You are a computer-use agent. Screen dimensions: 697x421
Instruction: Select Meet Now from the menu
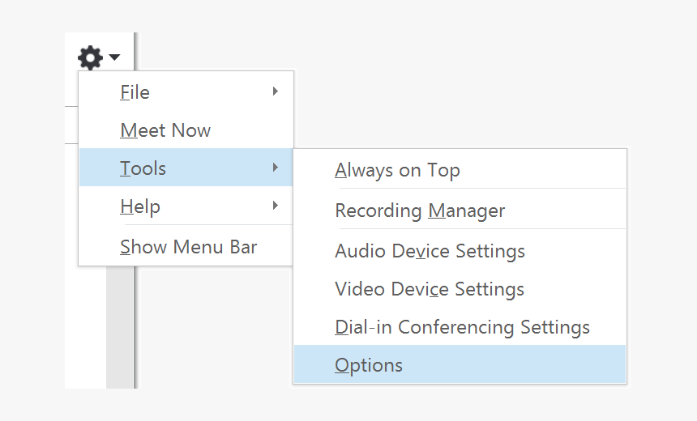[165, 130]
